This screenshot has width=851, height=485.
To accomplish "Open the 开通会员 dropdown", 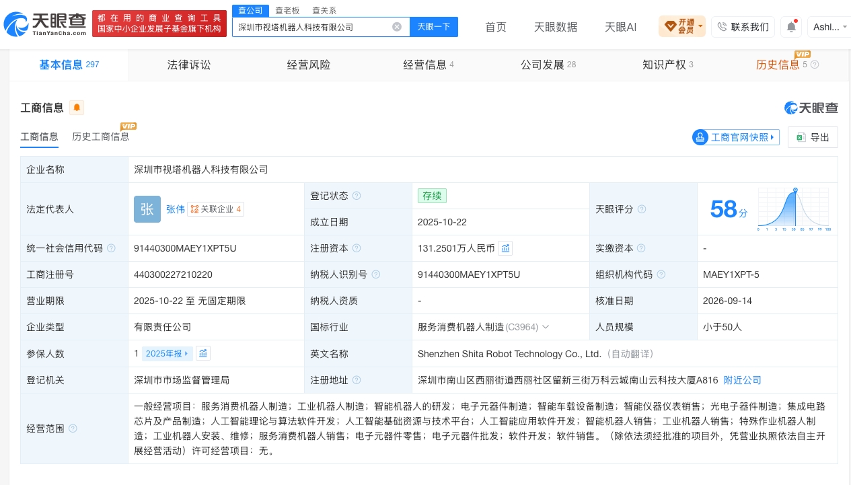I will pyautogui.click(x=682, y=27).
